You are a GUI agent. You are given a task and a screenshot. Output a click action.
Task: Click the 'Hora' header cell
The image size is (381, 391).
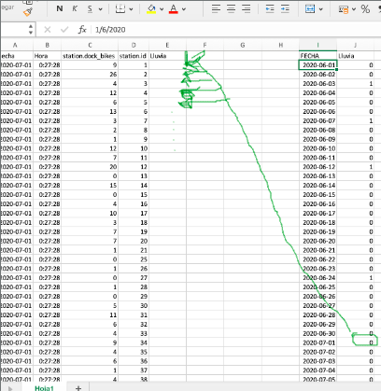(48, 56)
